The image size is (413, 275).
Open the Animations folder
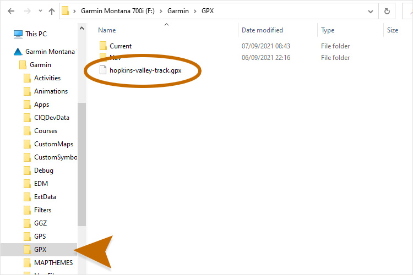51,91
